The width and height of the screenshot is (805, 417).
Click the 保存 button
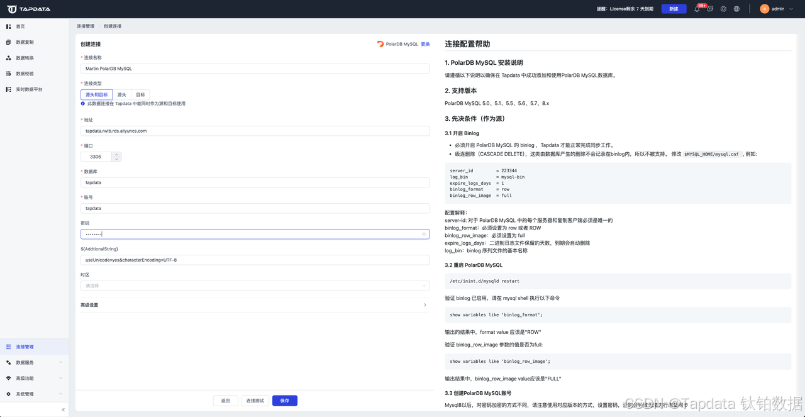point(285,401)
